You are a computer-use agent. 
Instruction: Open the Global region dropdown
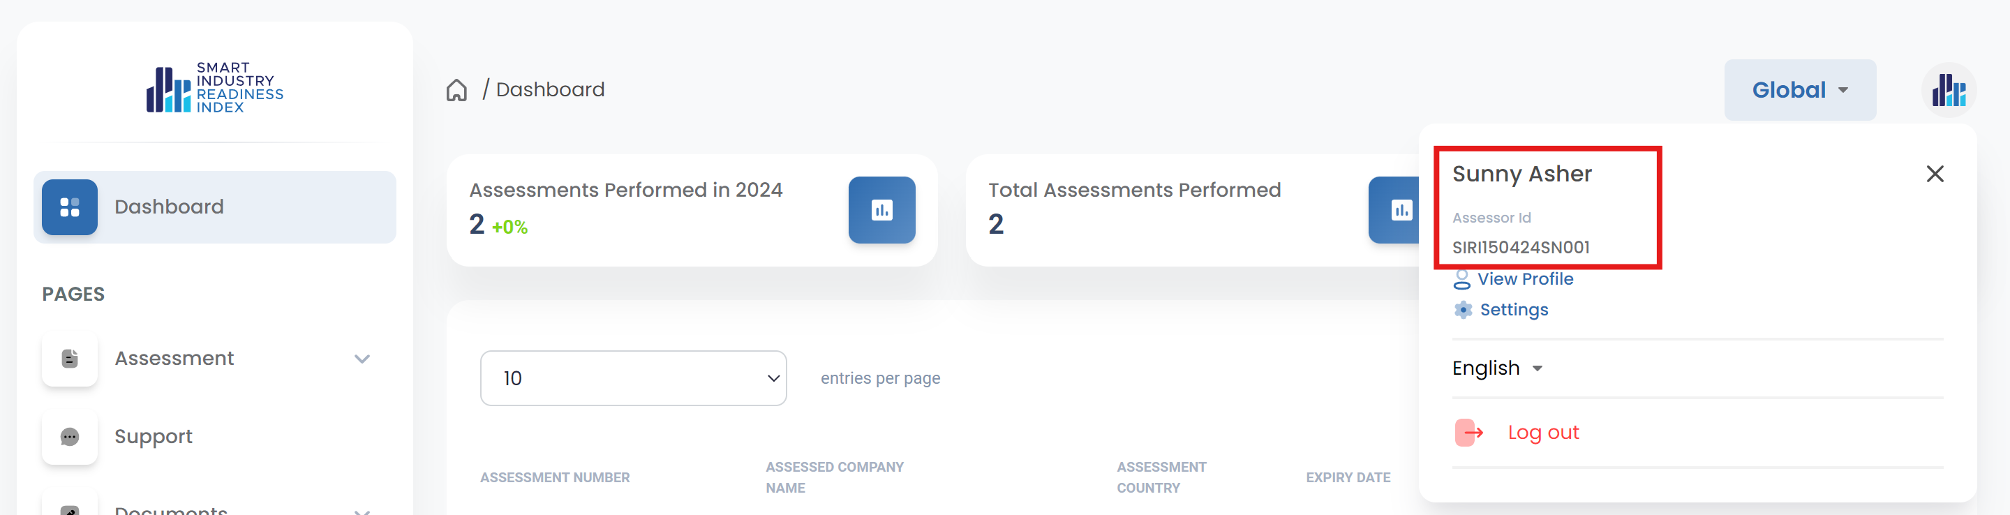tap(1799, 91)
